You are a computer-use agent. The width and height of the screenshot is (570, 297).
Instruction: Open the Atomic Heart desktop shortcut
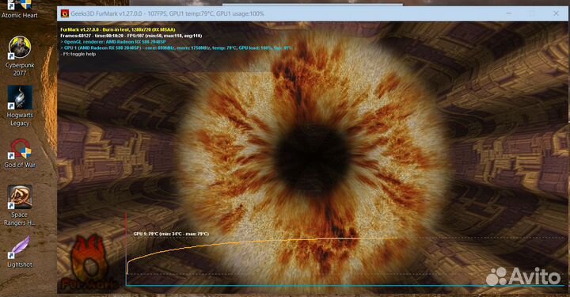tap(20, 9)
